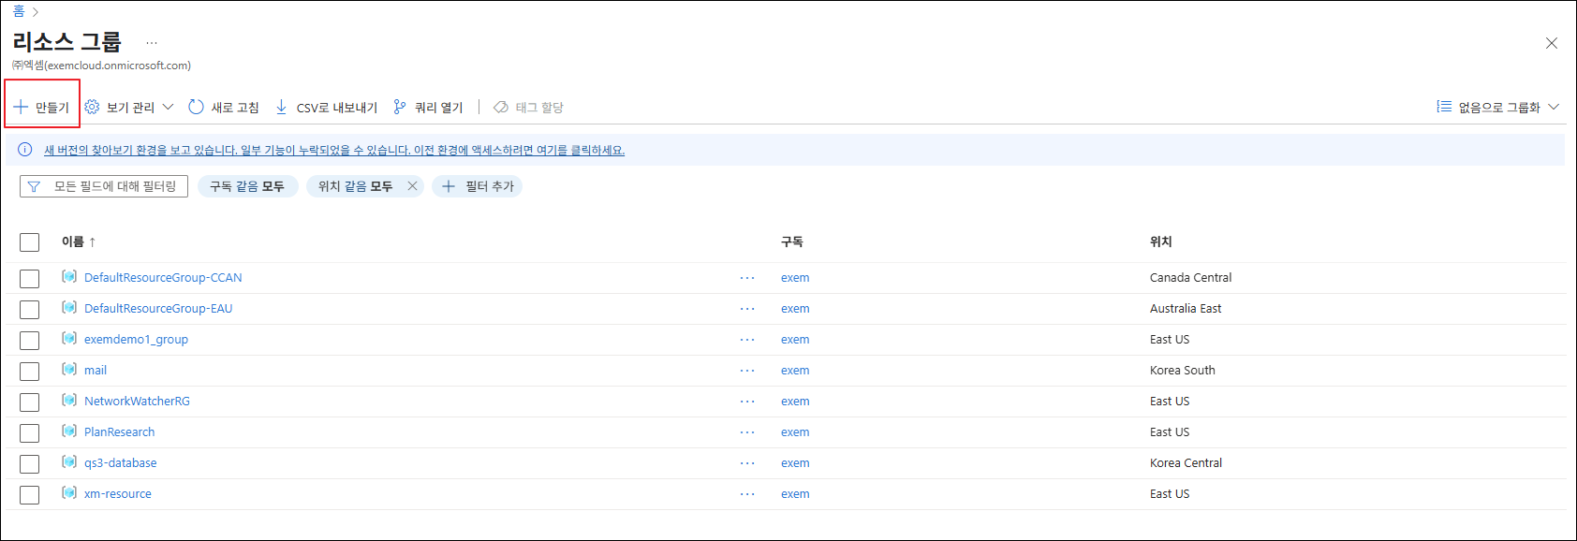Click the CSV로 내보내기 download icon
Image resolution: width=1577 pixels, height=541 pixels.
point(281,107)
